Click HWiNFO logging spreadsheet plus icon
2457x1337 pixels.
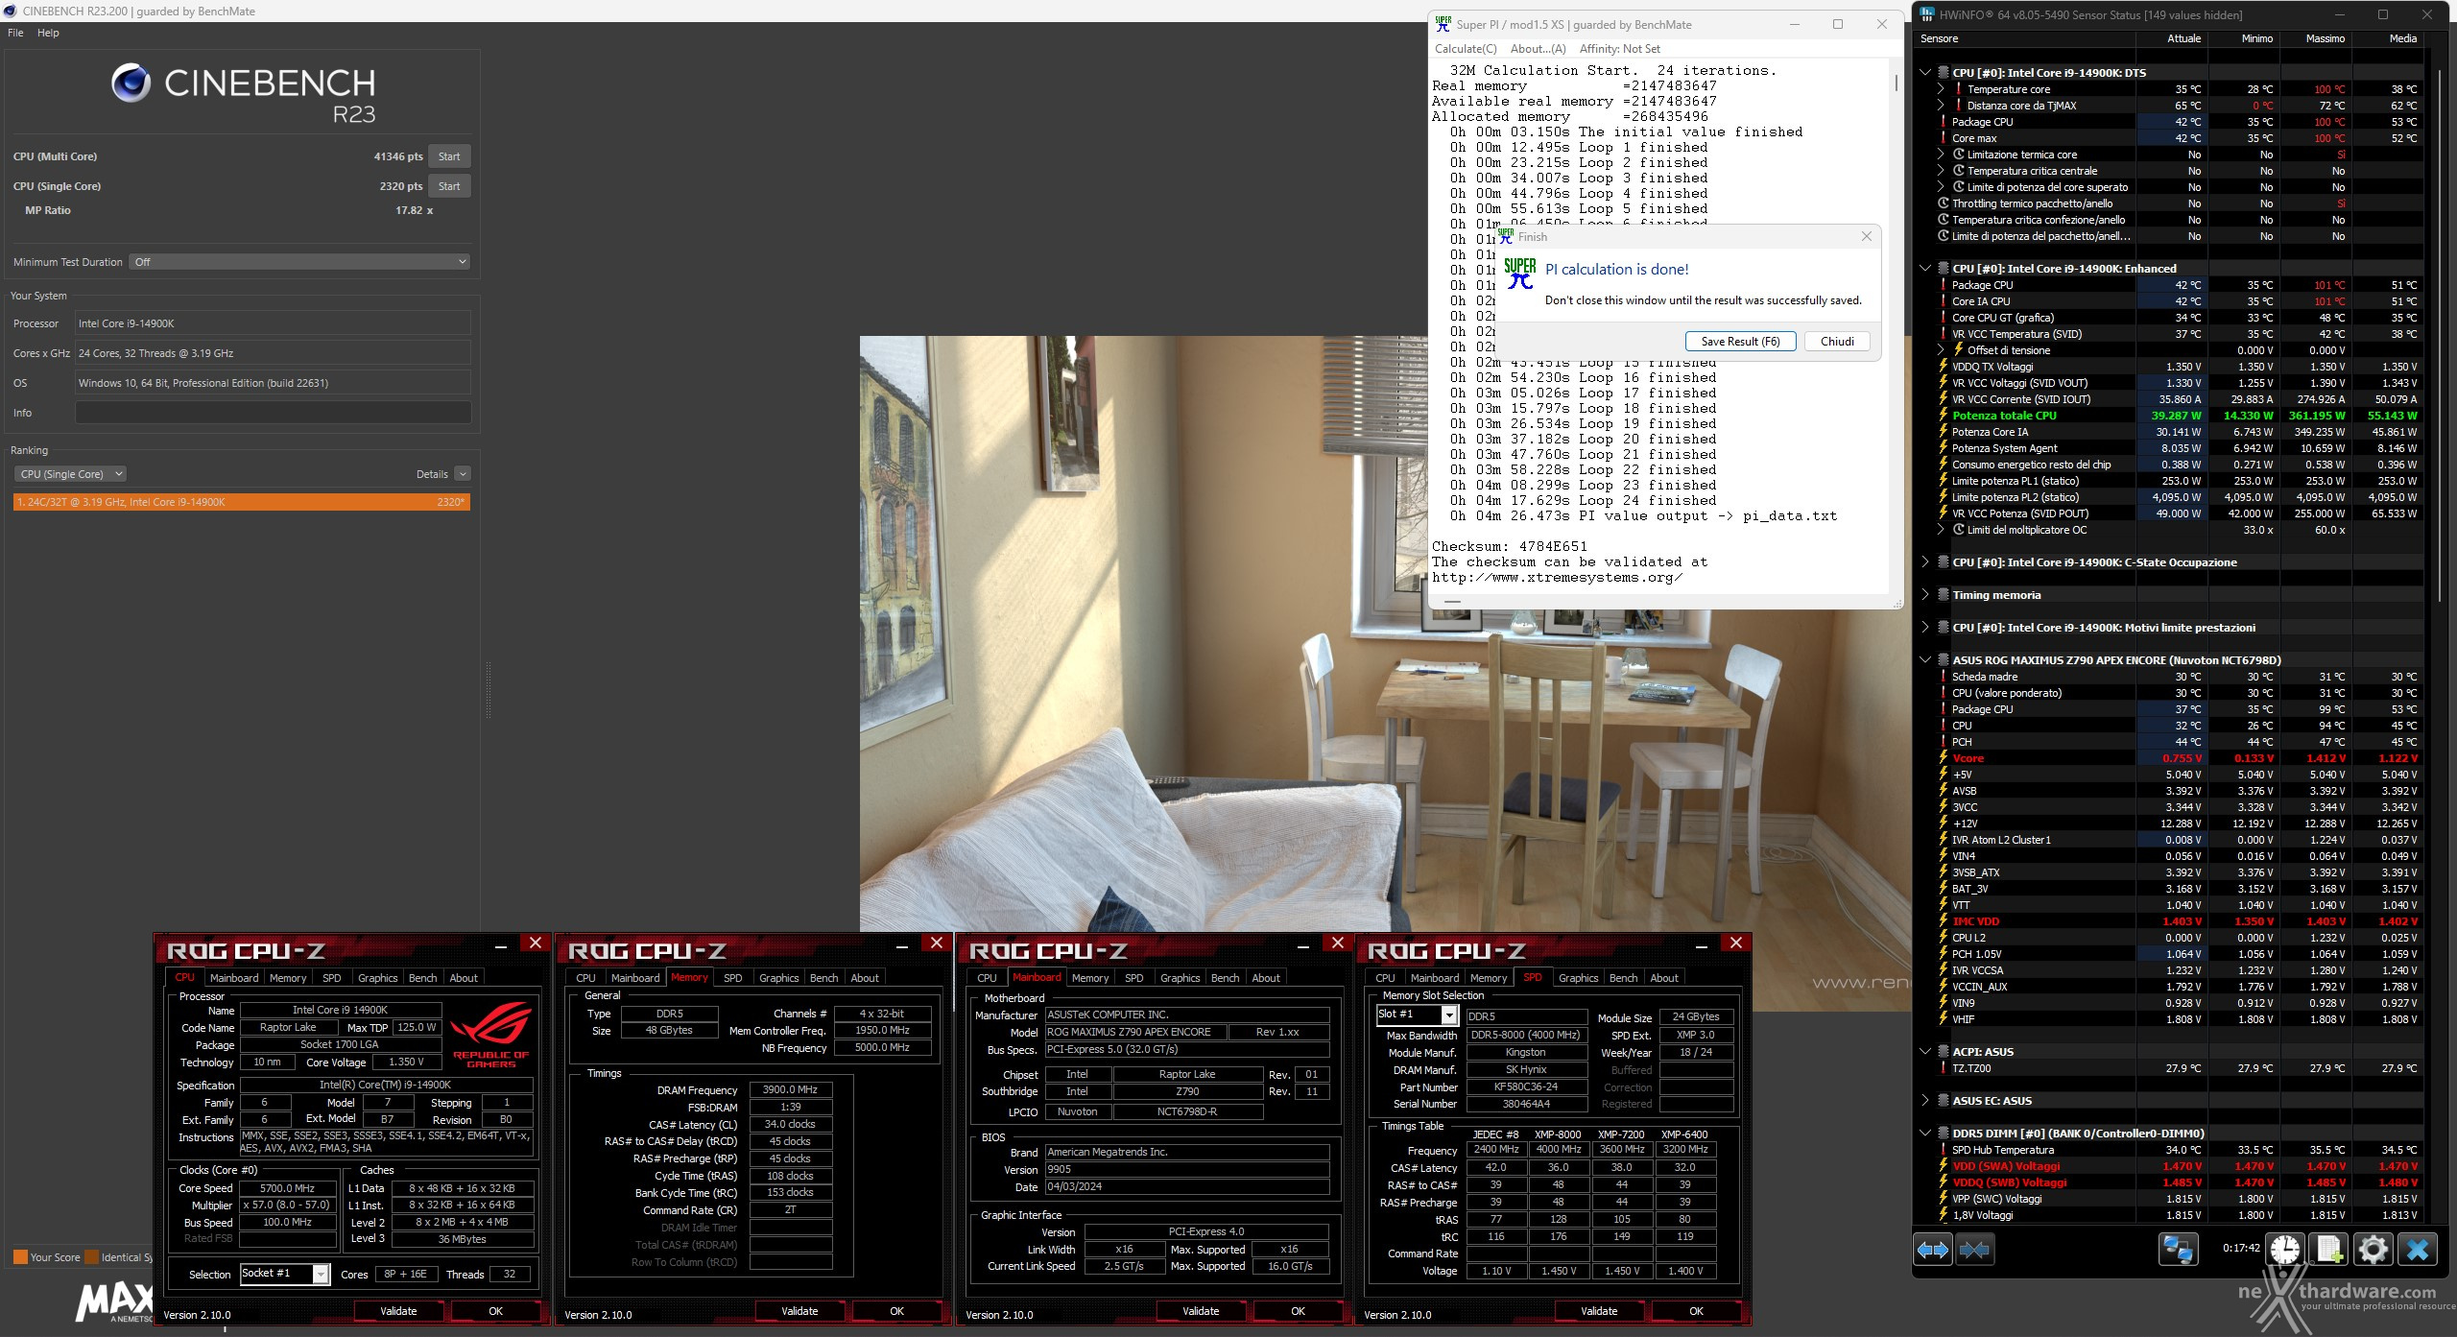coord(2329,1250)
